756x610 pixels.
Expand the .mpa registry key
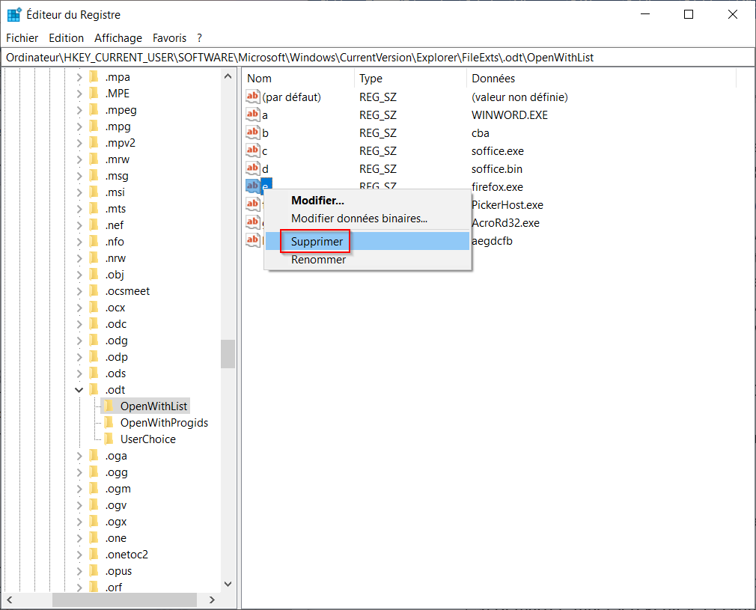coord(79,76)
